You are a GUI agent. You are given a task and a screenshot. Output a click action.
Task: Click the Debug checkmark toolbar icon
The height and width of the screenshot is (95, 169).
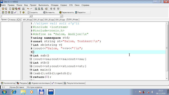(15, 12)
